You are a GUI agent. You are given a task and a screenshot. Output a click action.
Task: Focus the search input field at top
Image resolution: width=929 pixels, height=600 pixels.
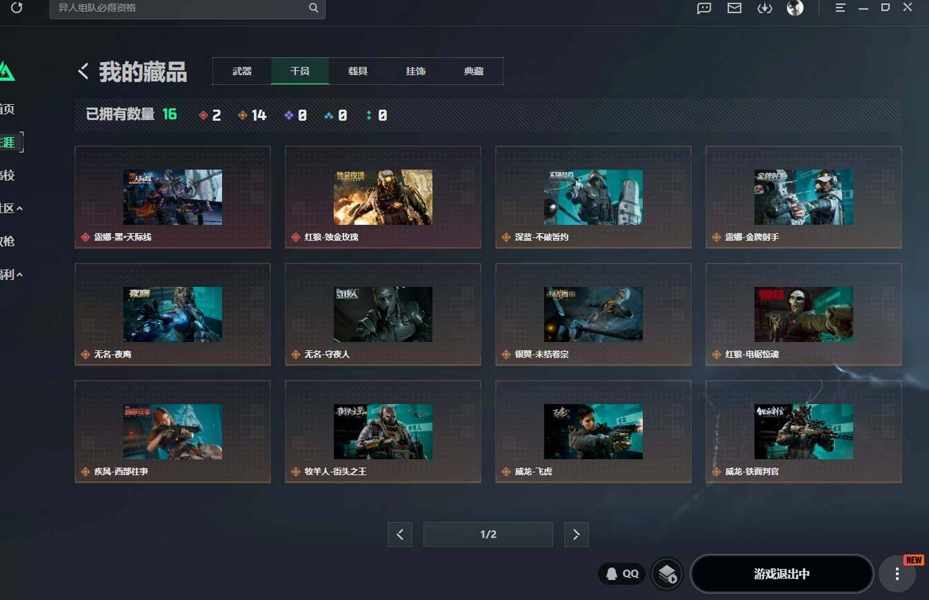coord(188,8)
